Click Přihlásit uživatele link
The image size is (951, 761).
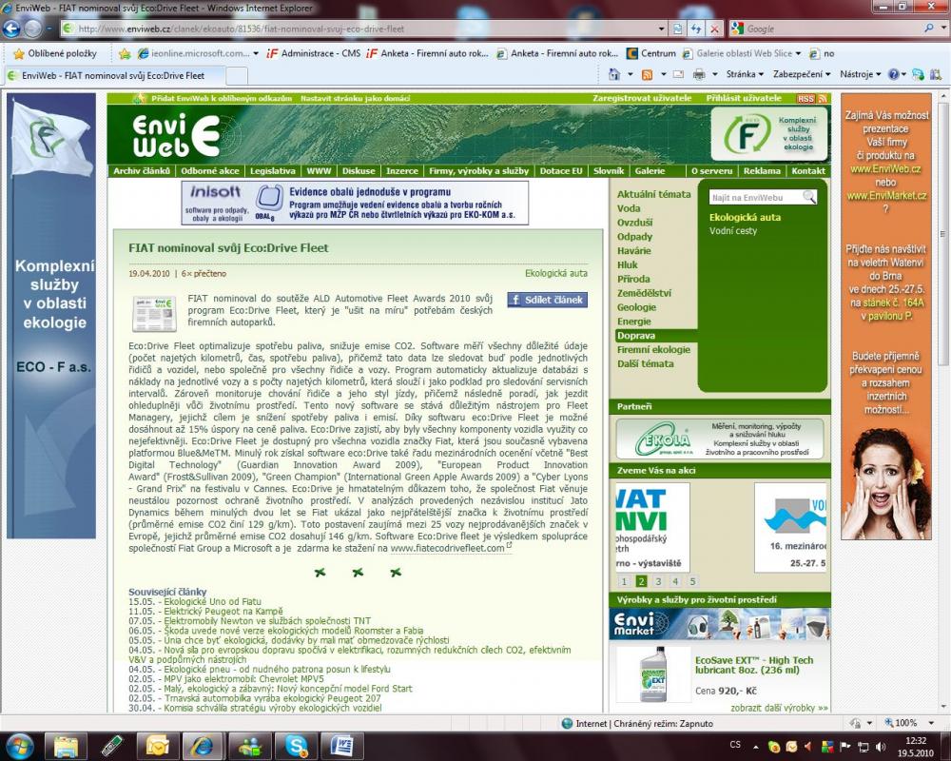744,98
